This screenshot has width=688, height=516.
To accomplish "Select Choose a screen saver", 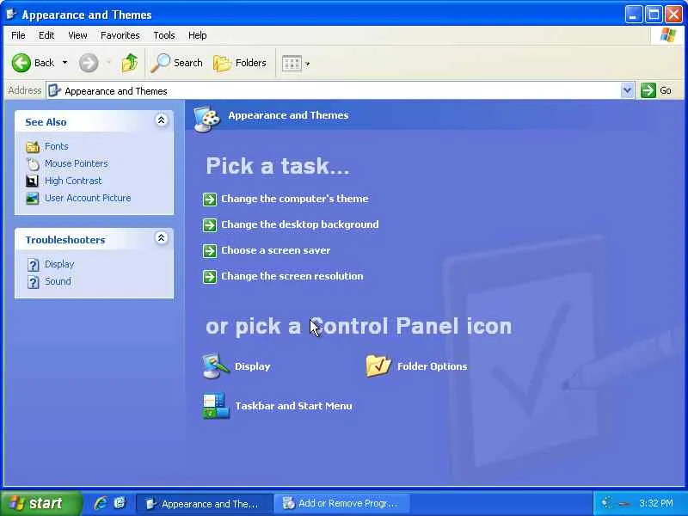I will (x=275, y=250).
